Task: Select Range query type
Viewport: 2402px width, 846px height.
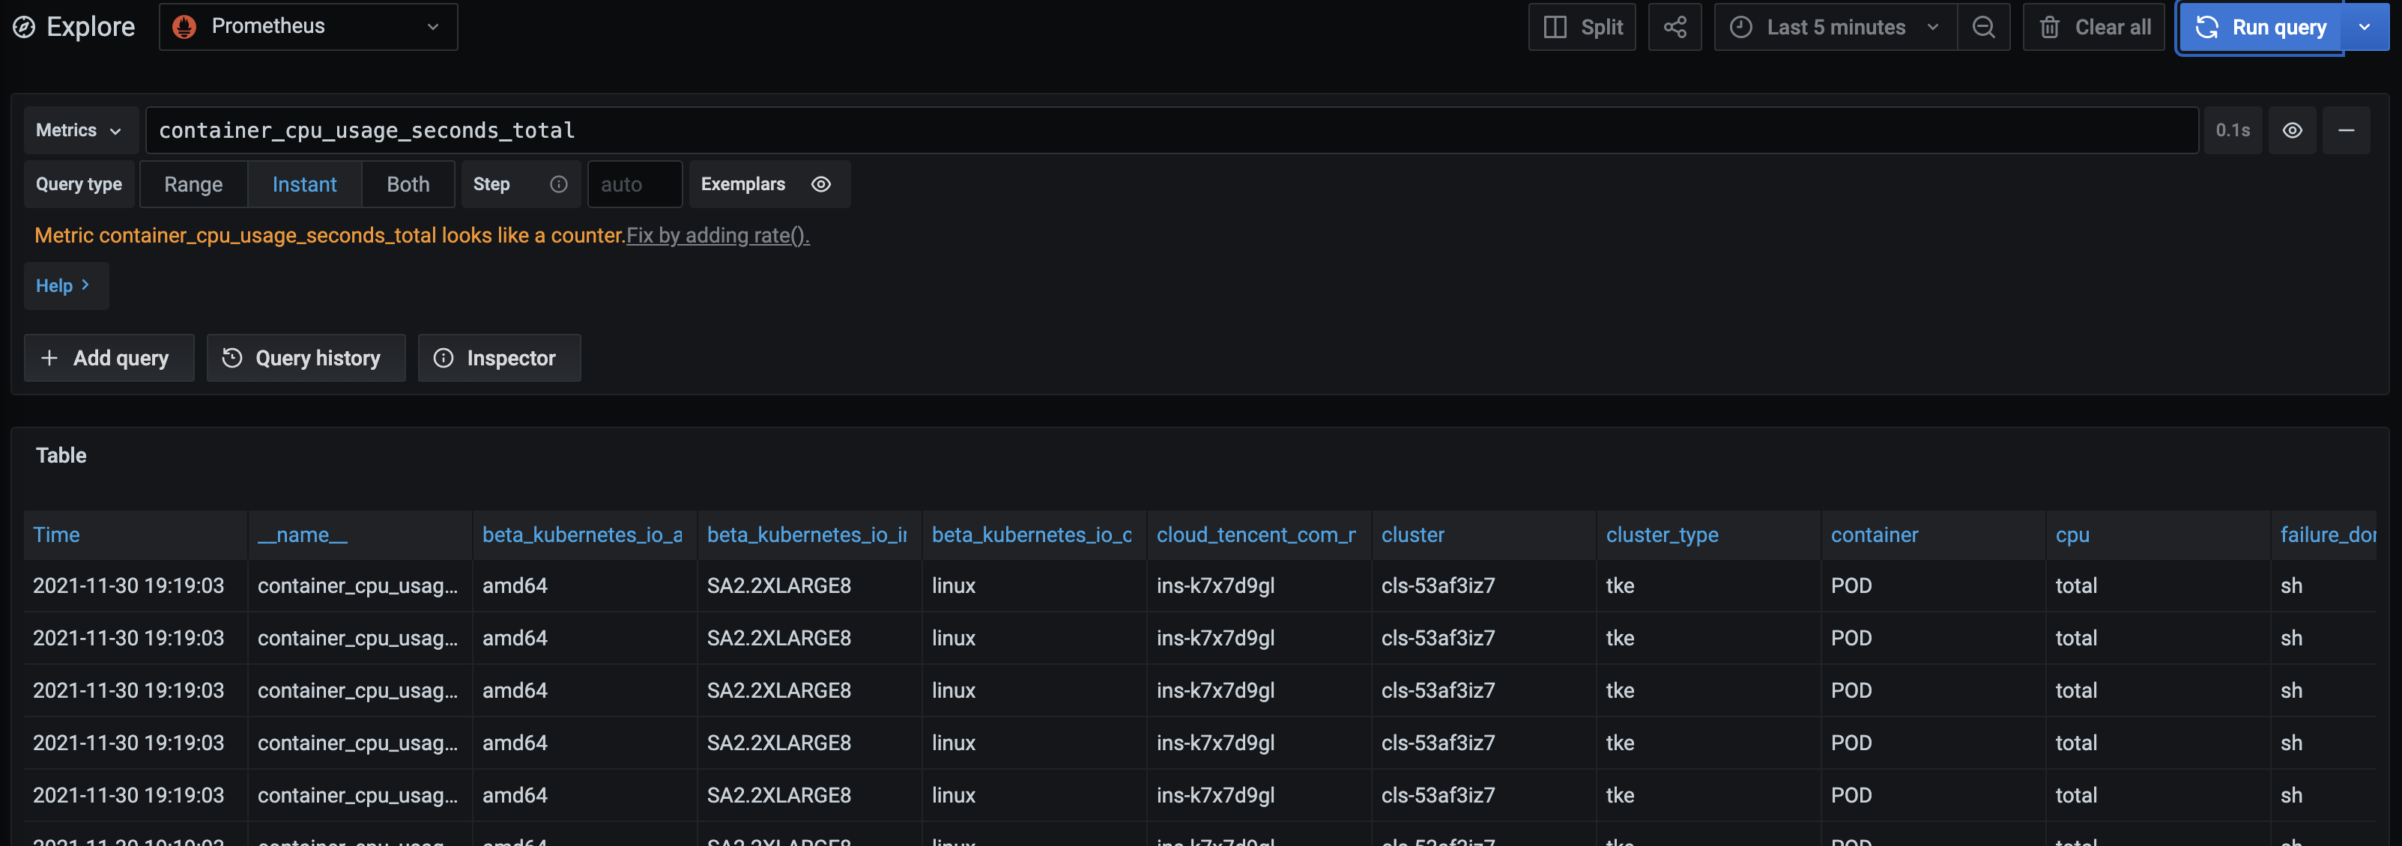Action: tap(193, 184)
